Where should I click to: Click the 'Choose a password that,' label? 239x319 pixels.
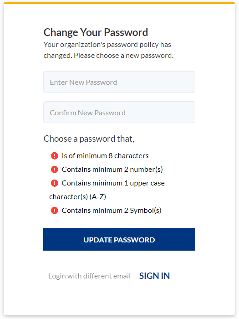click(89, 139)
